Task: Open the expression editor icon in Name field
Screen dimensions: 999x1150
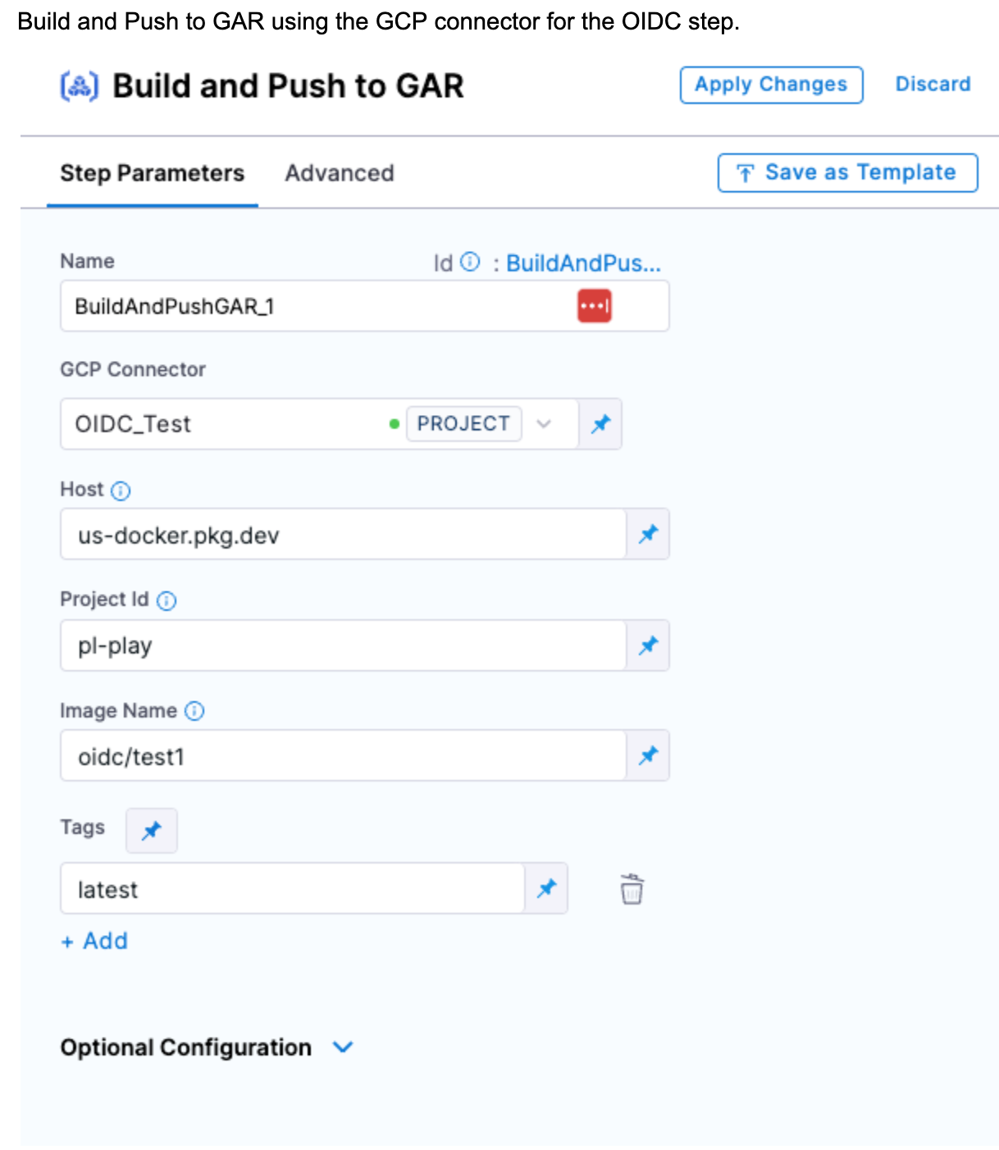Action: [593, 304]
